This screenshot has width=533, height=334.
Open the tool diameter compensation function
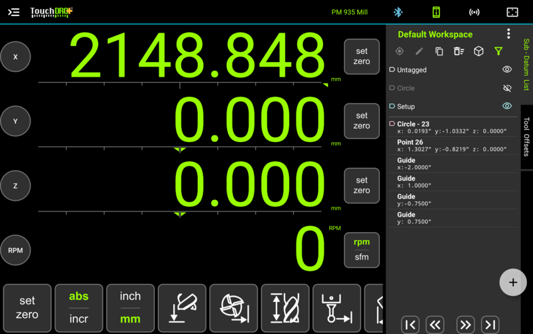tap(234, 308)
